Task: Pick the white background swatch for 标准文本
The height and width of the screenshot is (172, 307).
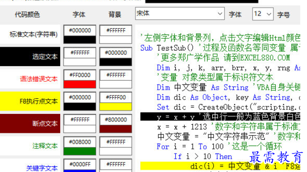Action: [x=116, y=40]
